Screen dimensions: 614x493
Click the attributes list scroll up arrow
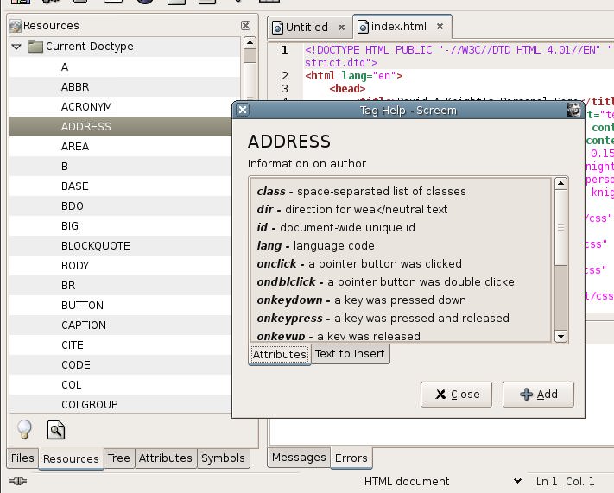click(560, 183)
